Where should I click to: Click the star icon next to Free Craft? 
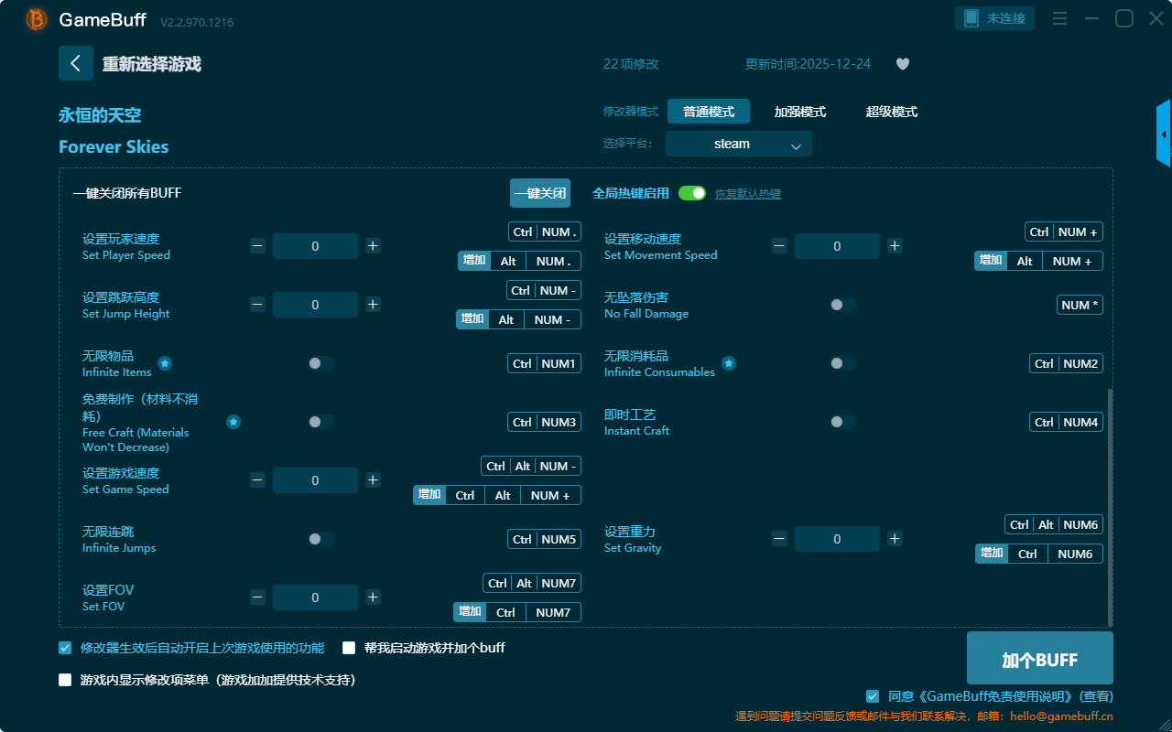click(x=233, y=422)
